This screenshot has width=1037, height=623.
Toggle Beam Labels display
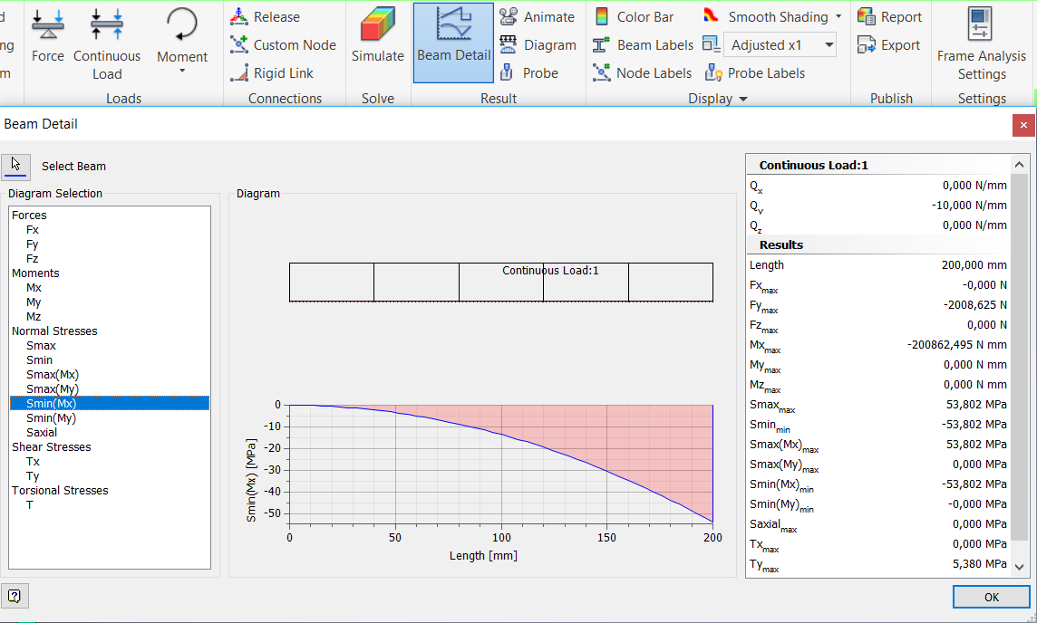(x=643, y=45)
